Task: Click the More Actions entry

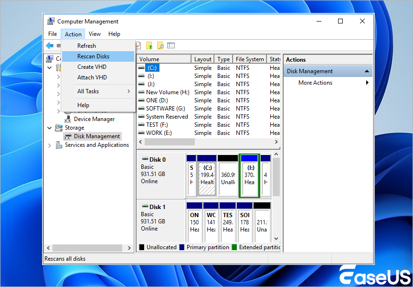Action: coord(315,82)
